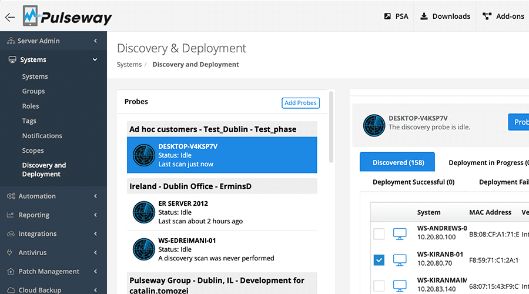529x294 pixels.
Task: Click the Server Admin hierarchy icon
Action: tap(11, 41)
